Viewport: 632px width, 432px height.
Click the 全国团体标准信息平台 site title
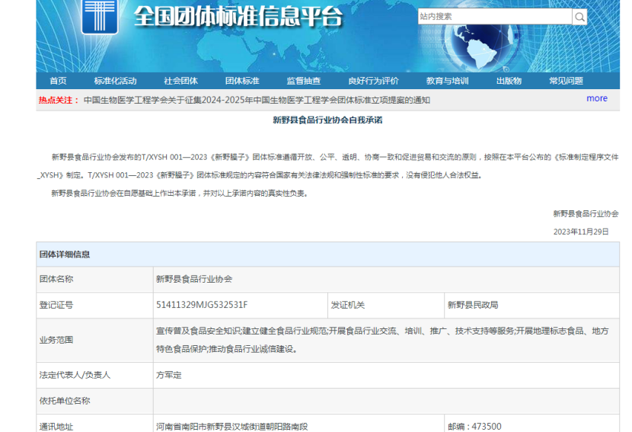pyautogui.click(x=238, y=17)
